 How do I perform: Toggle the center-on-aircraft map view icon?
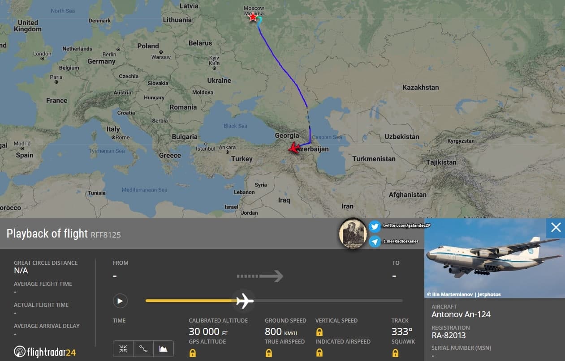[123, 349]
